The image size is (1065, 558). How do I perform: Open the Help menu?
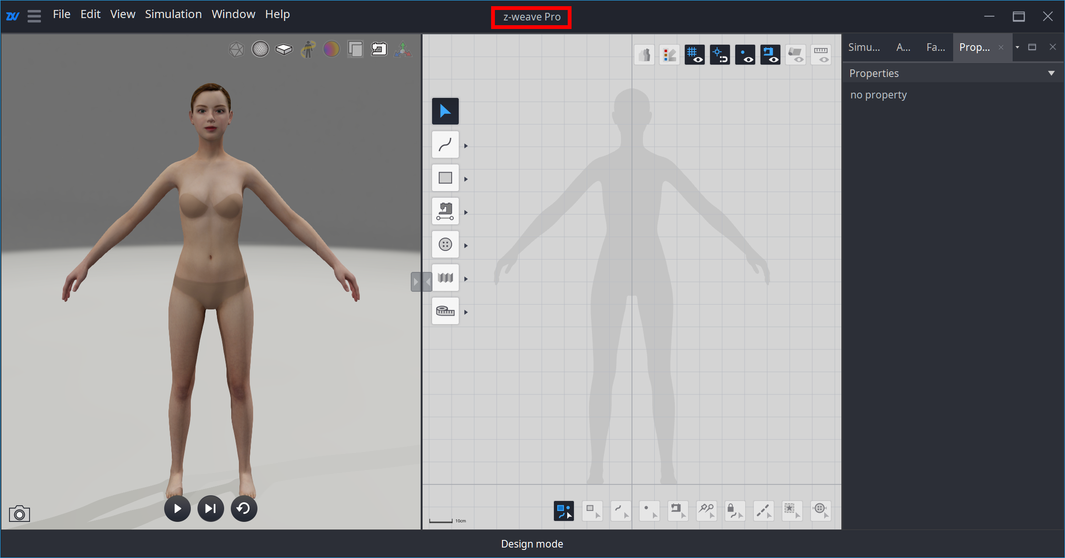pos(277,14)
